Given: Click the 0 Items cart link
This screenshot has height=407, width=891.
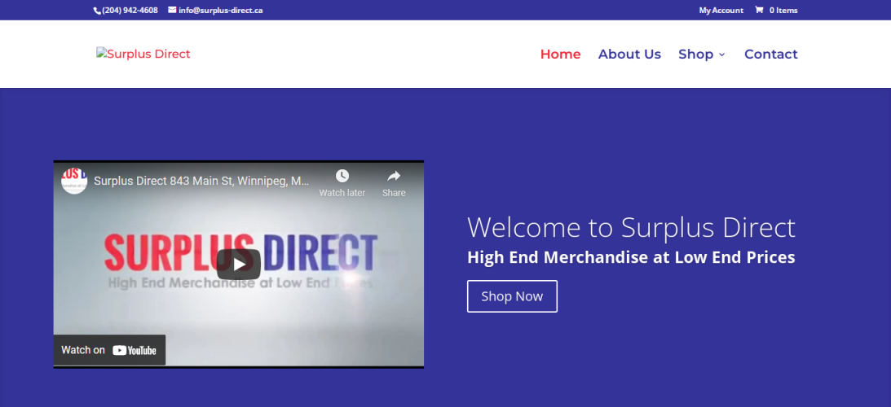Looking at the screenshot, I should 783,11.
